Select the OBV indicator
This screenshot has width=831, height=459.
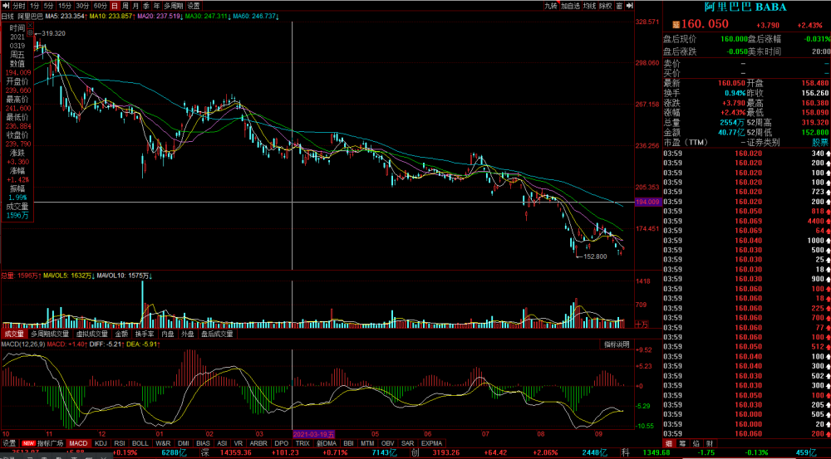[x=388, y=443]
